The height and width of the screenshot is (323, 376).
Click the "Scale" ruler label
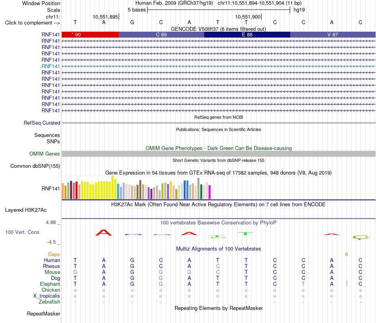[x=53, y=10]
